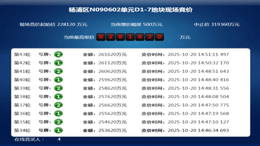
Task: Click bidder badge 2 in round 43
Action: click(58, 55)
